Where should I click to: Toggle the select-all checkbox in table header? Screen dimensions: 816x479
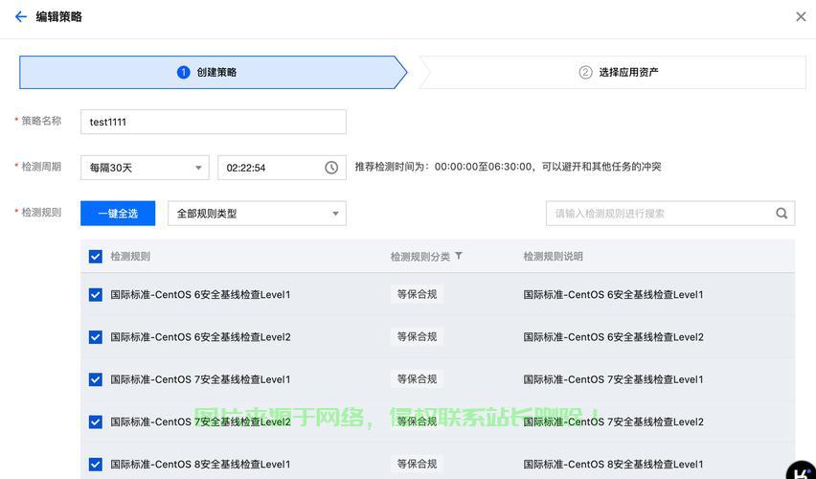click(x=95, y=256)
